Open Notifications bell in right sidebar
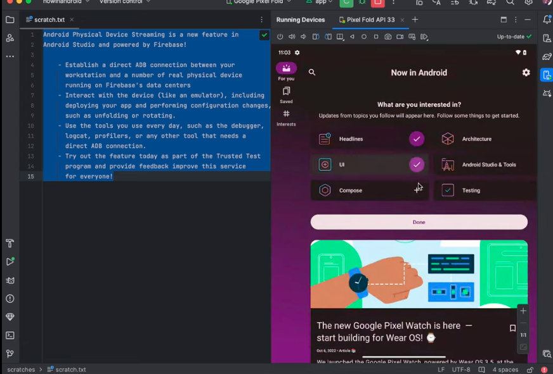Viewport: 553px width, 374px height. click(547, 20)
